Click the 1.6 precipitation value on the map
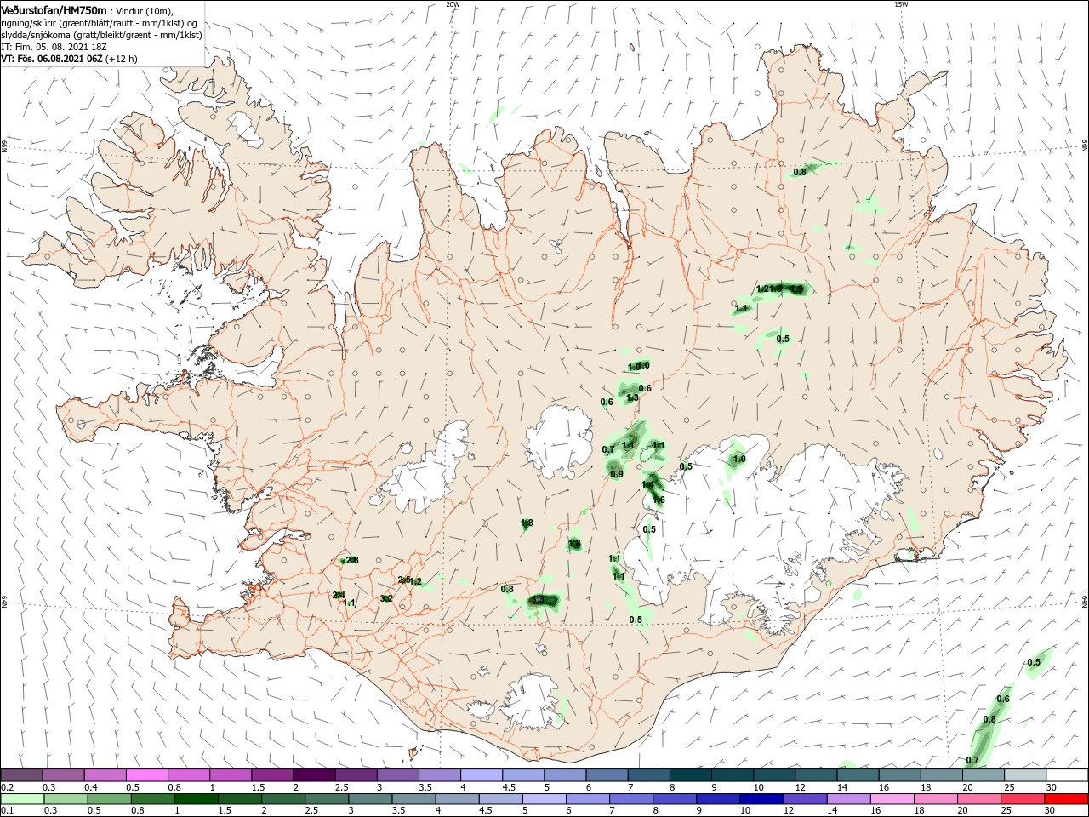 pyautogui.click(x=659, y=500)
